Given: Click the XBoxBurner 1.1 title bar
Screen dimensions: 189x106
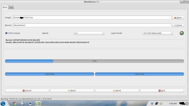Looking at the screenshot, I should 91,2.
